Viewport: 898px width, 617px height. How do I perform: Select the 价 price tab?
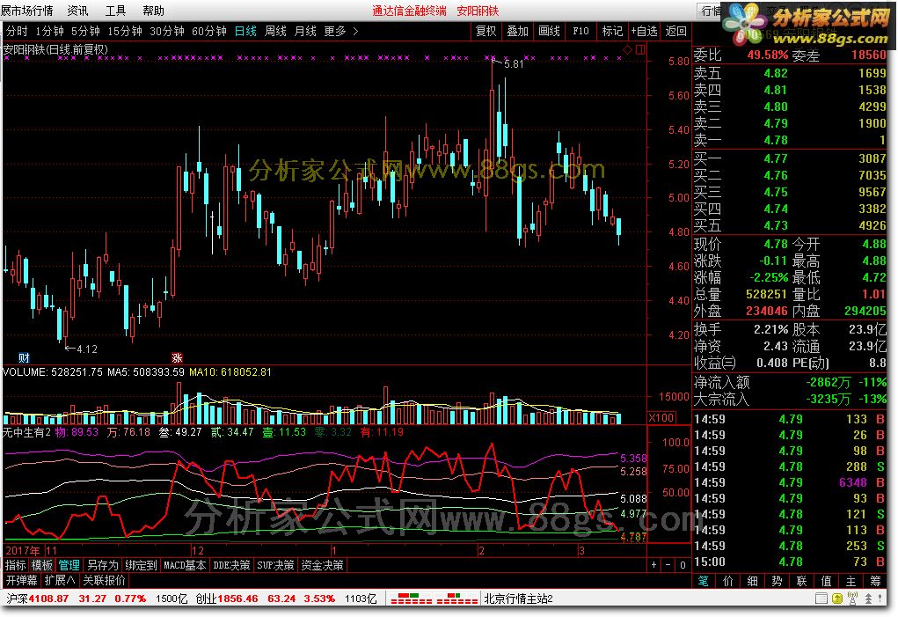pos(727,580)
